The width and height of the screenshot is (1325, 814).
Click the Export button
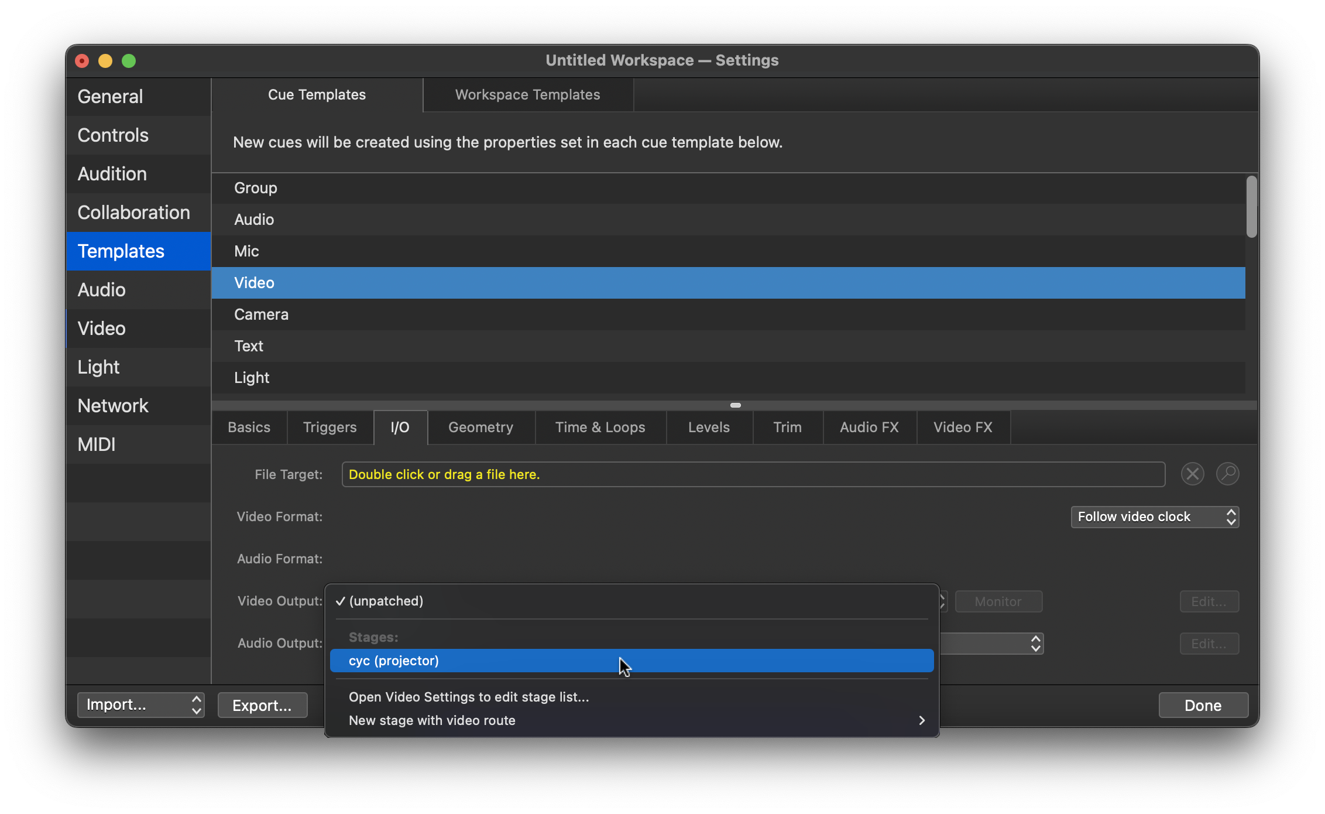coord(262,705)
